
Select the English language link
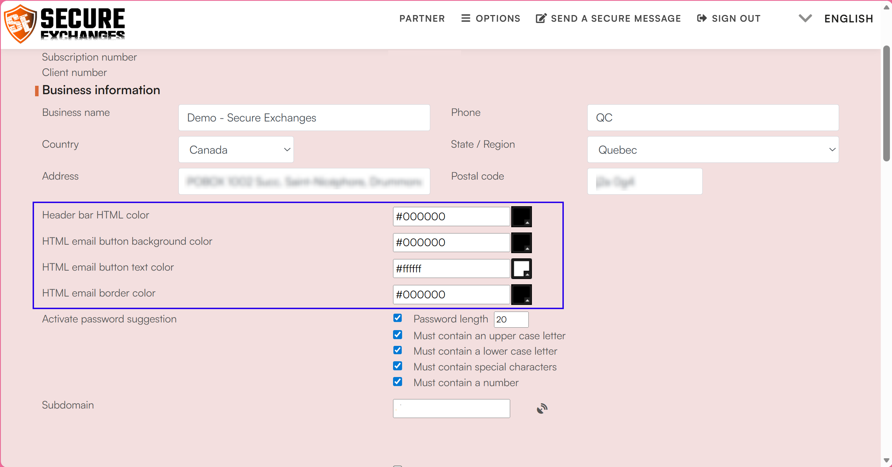[x=849, y=19]
